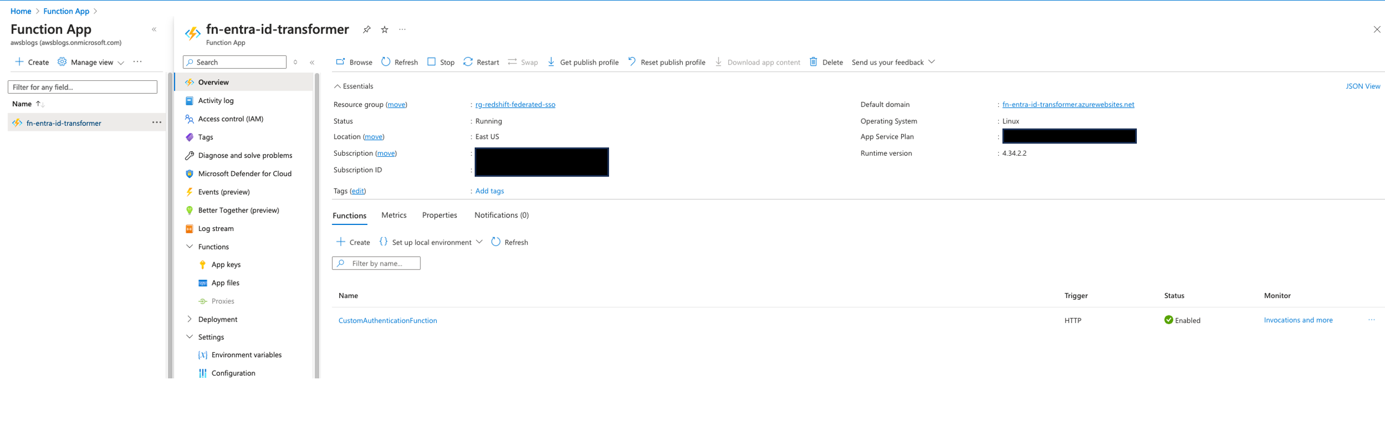Open CustomAuthenticationFunction

pos(388,320)
